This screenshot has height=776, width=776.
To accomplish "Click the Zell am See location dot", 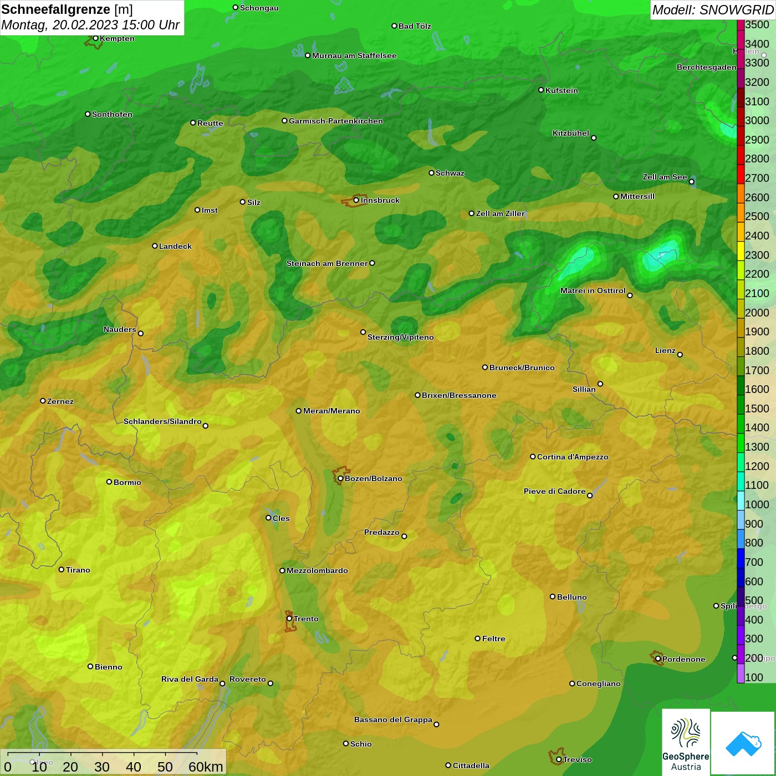I will 691,181.
